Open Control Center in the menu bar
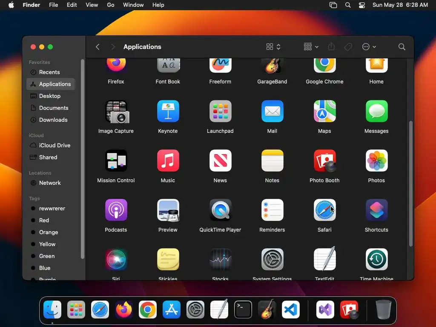Viewport: 436px width, 327px height. (x=362, y=5)
